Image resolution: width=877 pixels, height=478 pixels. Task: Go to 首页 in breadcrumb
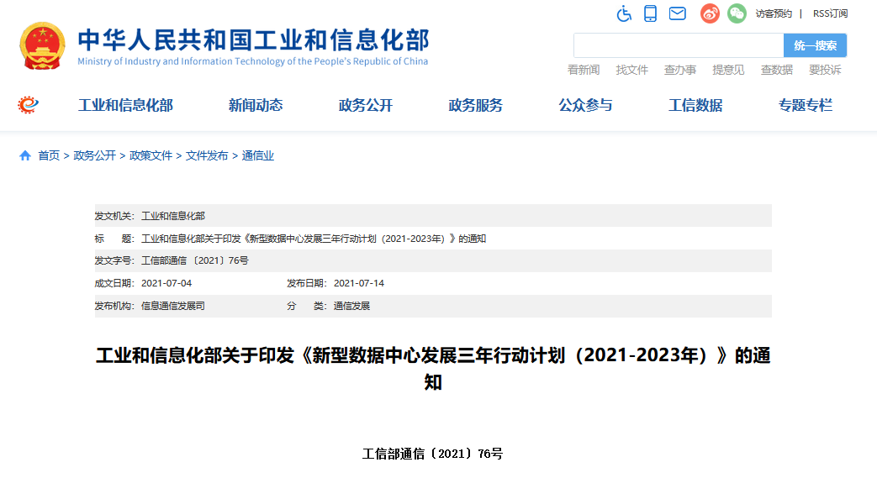[x=49, y=155]
